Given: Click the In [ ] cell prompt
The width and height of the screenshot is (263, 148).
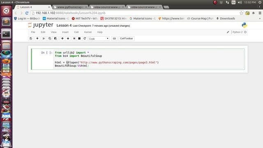Looking at the screenshot, I should tap(46, 53).
